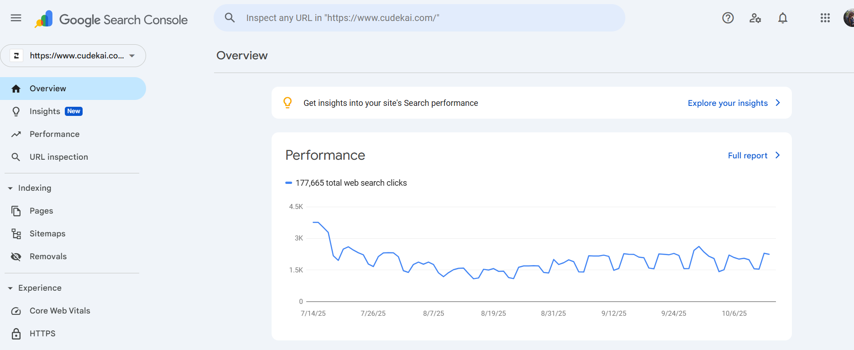Open the Help question mark icon
The width and height of the screenshot is (854, 350).
tap(728, 18)
